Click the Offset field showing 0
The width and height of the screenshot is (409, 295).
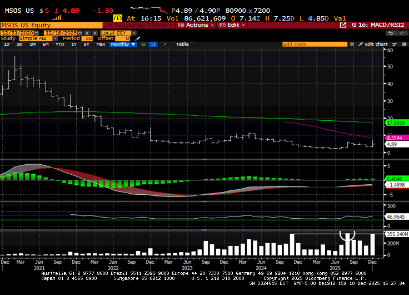(x=123, y=38)
